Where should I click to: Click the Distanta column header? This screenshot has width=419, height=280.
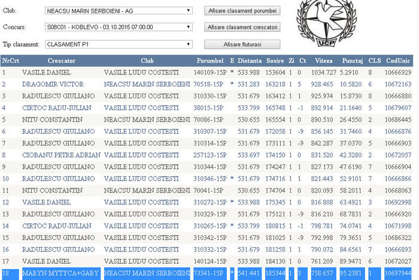(250, 61)
